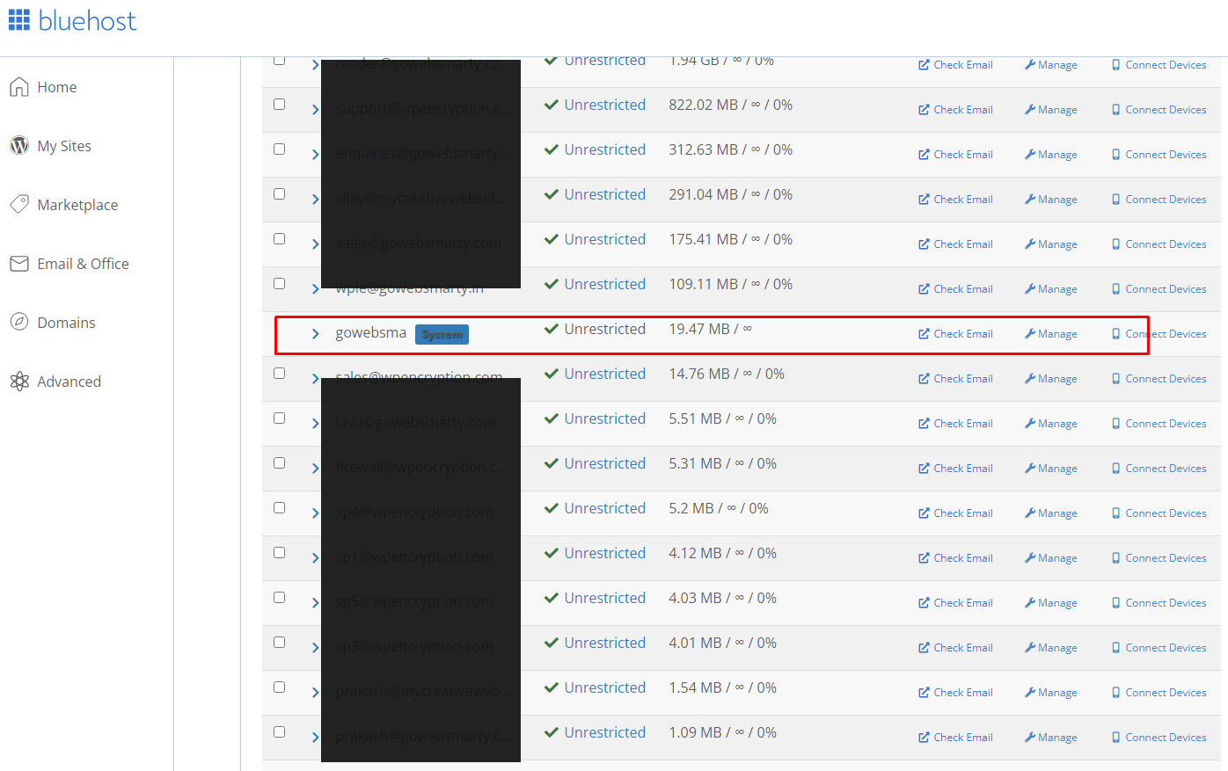
Task: Click the compass icon beside Domains
Action: tap(19, 322)
